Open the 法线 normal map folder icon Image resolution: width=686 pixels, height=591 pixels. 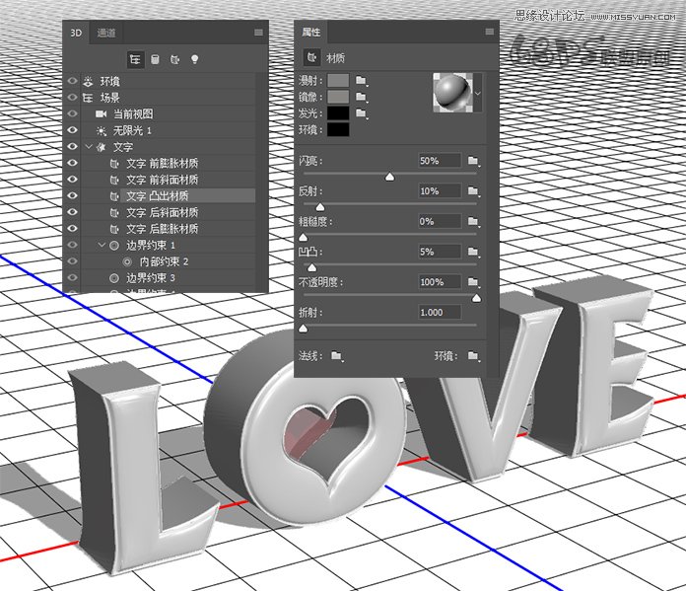tap(336, 356)
